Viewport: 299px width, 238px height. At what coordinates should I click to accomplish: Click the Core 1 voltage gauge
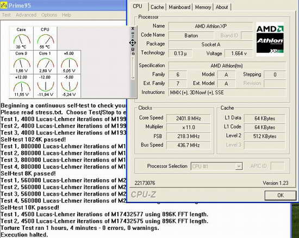click(x=45, y=62)
